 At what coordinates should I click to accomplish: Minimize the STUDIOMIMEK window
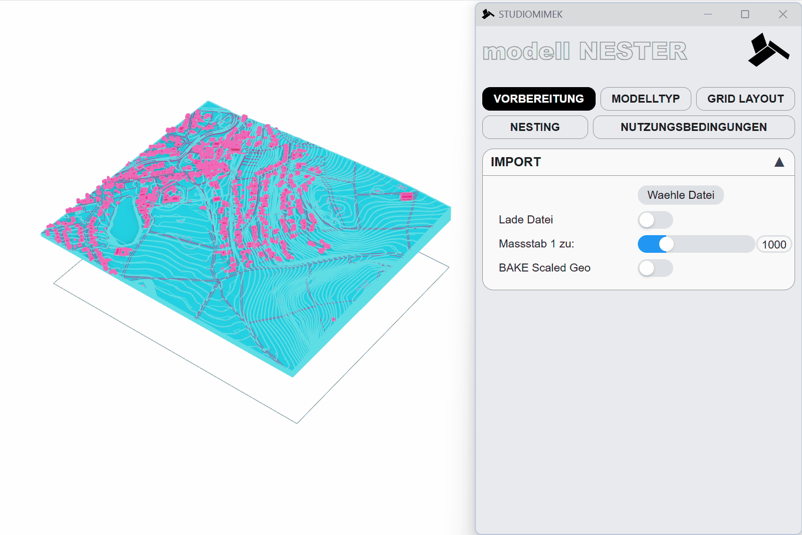coord(708,14)
